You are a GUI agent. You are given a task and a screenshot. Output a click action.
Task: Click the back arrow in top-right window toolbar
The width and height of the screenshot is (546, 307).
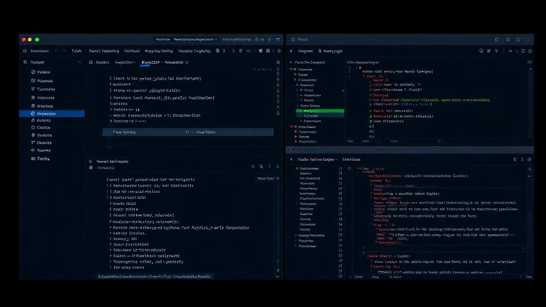(291, 51)
